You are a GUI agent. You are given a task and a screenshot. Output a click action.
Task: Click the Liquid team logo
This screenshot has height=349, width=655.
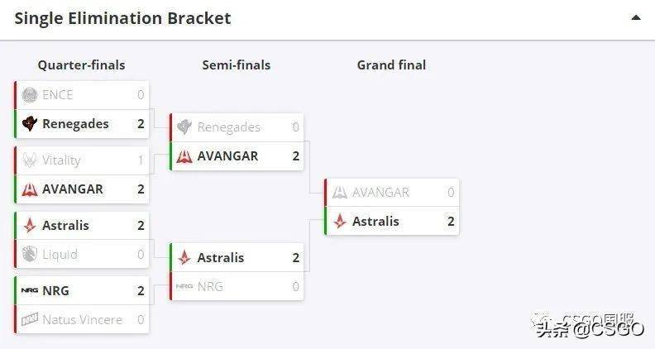point(30,254)
